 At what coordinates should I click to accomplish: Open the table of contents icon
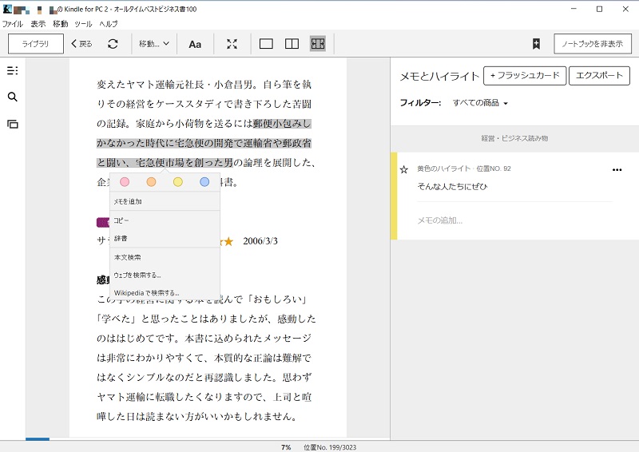(x=12, y=70)
